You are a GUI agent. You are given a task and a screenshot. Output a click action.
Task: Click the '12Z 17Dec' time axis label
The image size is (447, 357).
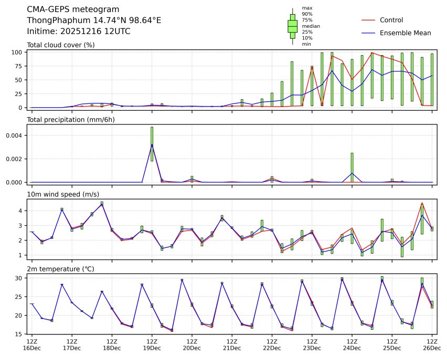[72, 345]
